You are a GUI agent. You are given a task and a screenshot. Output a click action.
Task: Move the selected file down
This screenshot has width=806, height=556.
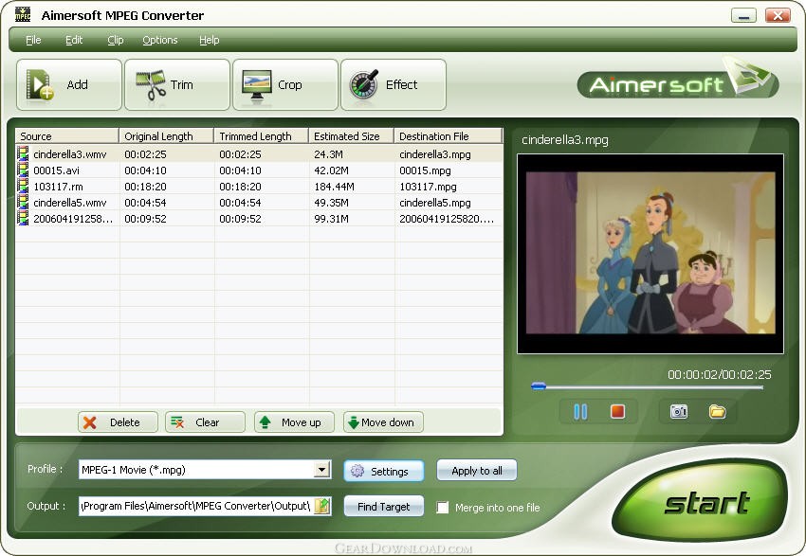(383, 422)
